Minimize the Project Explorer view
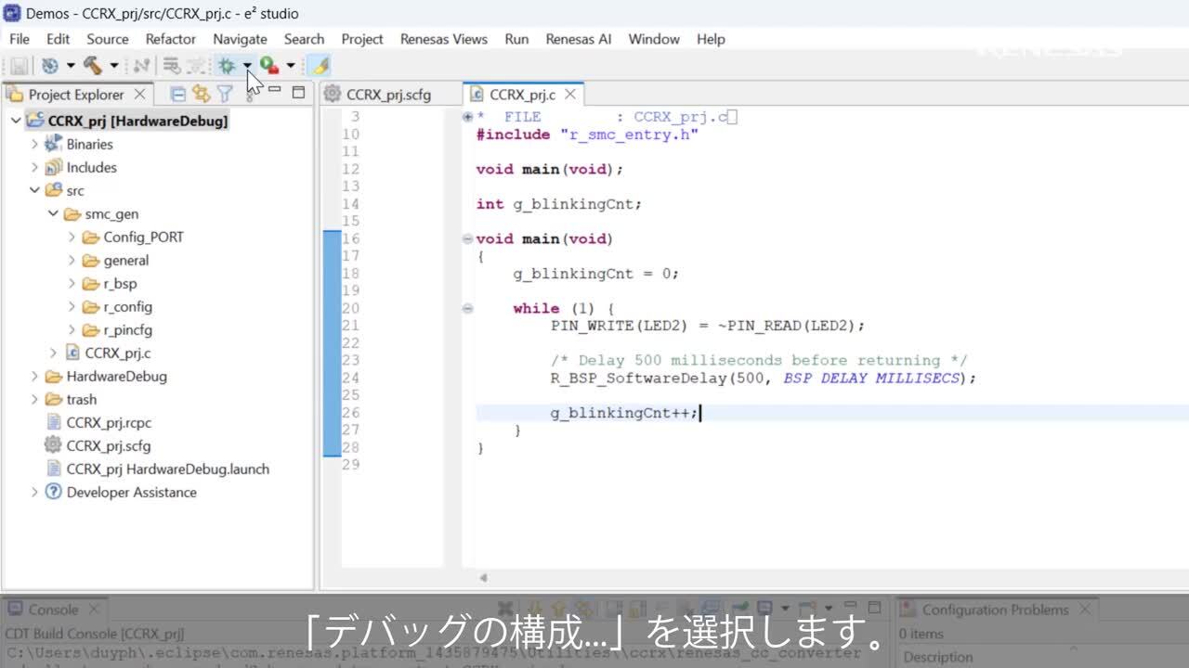The image size is (1189, 668). click(274, 91)
